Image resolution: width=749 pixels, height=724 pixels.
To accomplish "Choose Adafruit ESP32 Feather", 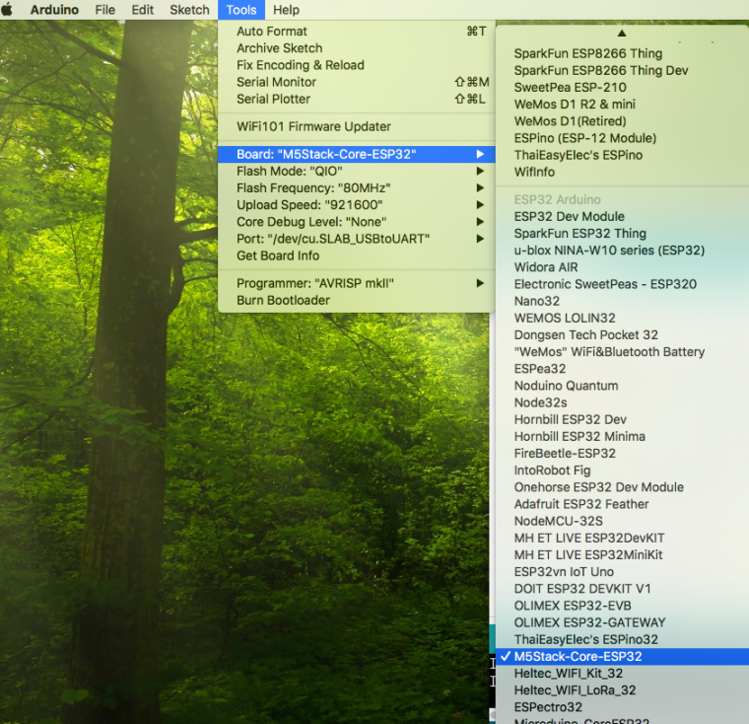I will (x=623, y=504).
